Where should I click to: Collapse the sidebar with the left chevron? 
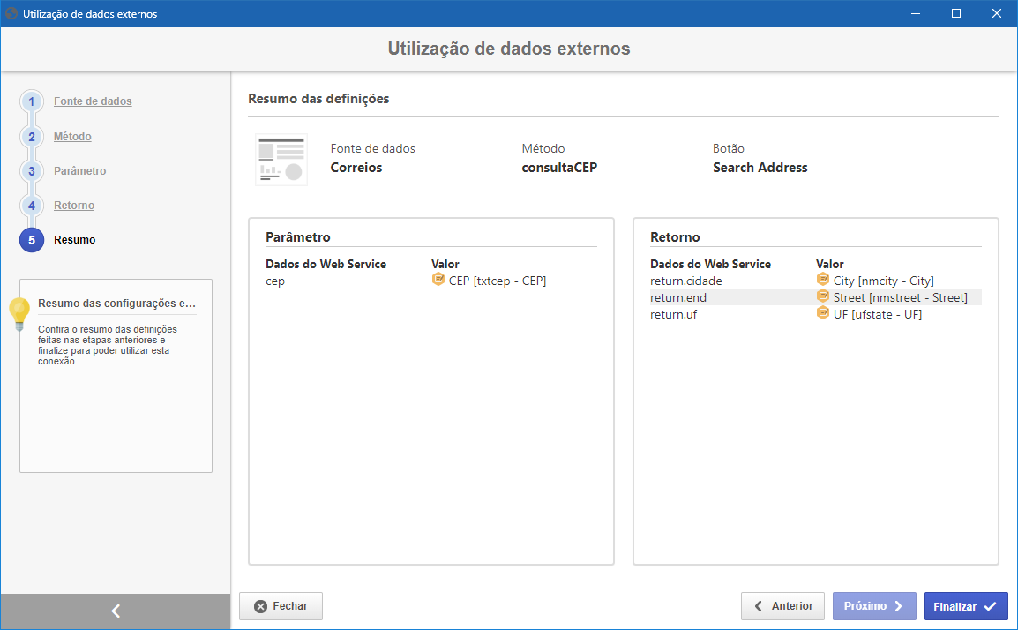coord(116,611)
